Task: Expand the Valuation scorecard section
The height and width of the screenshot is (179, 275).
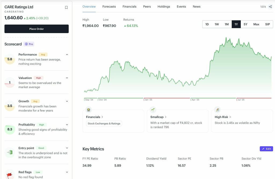Action: point(67,78)
